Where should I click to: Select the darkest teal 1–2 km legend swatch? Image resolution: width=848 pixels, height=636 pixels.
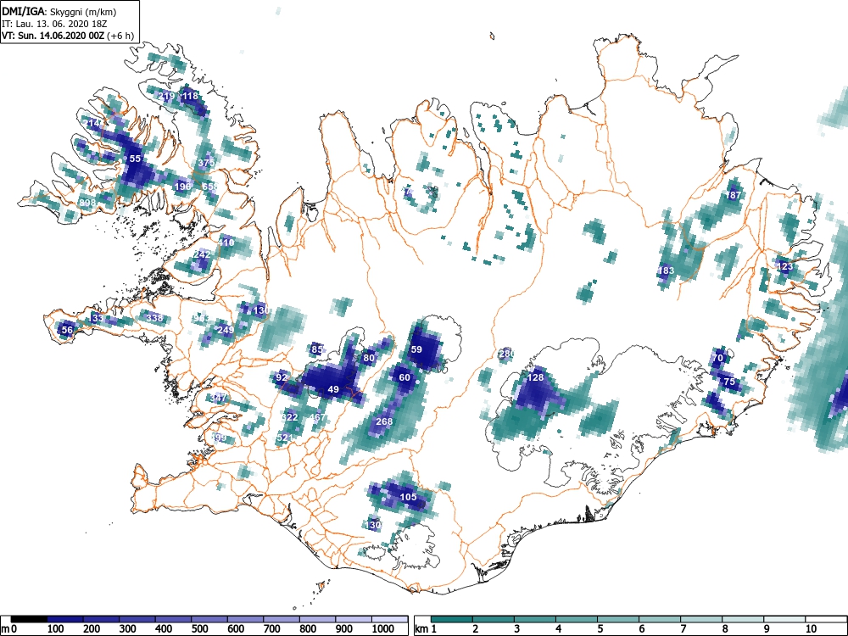(452, 619)
